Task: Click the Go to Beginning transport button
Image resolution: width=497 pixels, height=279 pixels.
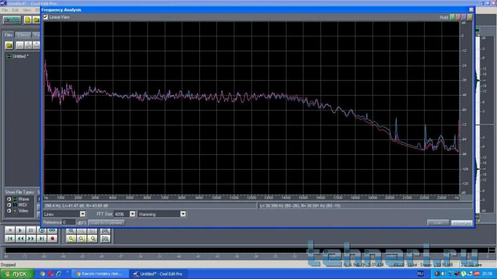Action: pyautogui.click(x=10, y=239)
